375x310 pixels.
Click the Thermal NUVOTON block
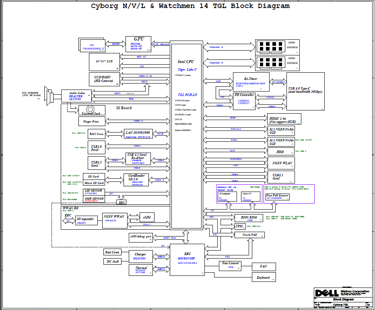tap(141, 270)
